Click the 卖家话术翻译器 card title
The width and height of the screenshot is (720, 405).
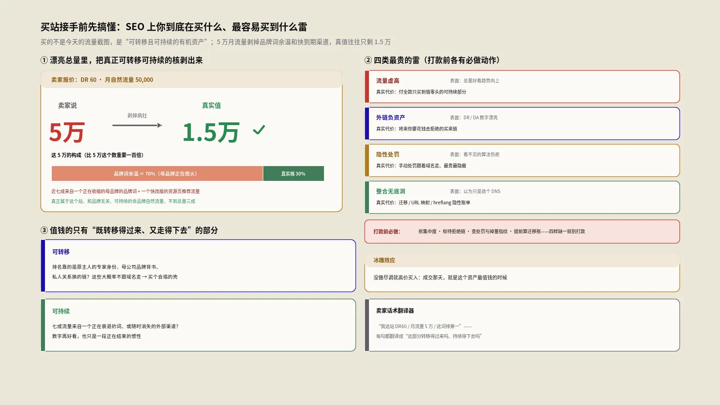tap(395, 311)
